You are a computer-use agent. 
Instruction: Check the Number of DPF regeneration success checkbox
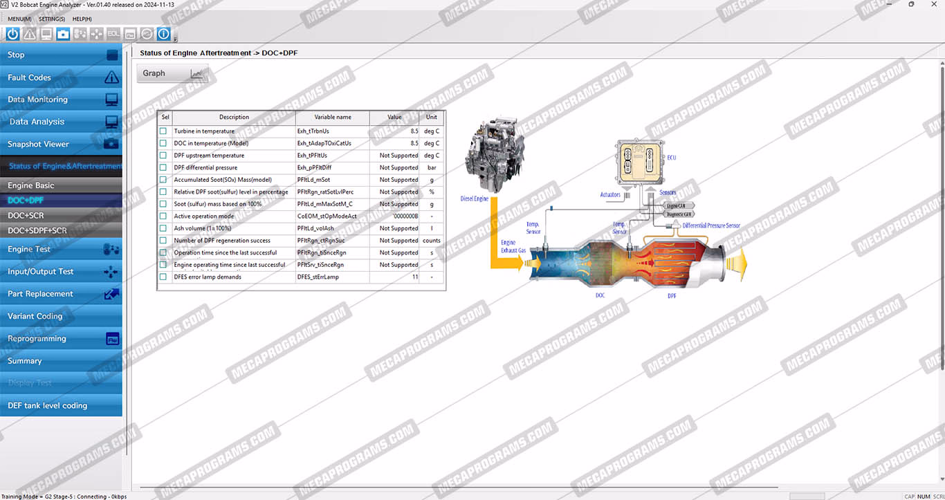pos(163,240)
